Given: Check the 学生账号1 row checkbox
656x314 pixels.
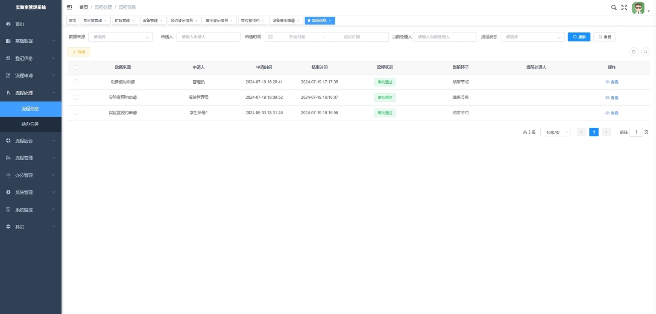Looking at the screenshot, I should pyautogui.click(x=76, y=113).
